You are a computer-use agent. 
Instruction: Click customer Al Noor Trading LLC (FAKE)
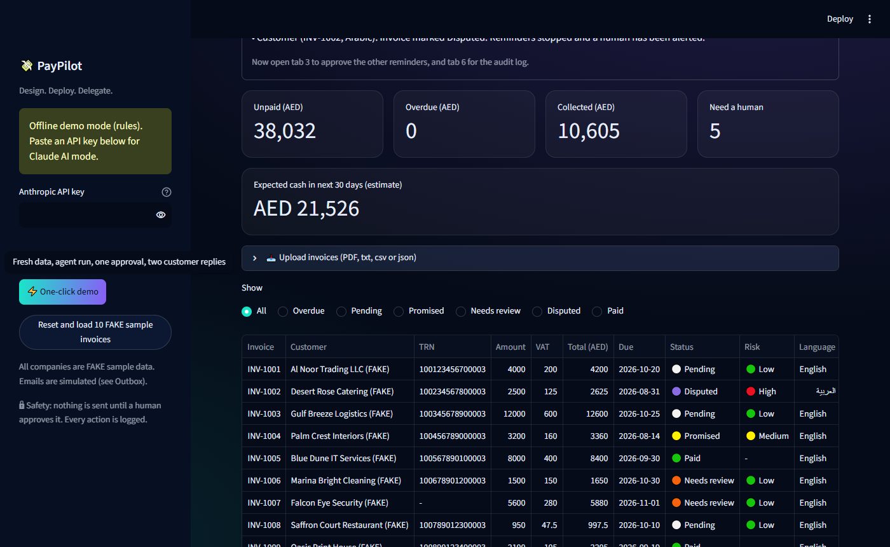click(350, 369)
